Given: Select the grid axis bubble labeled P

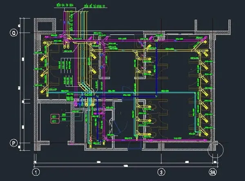Looking at the screenshot, I should (14, 143).
